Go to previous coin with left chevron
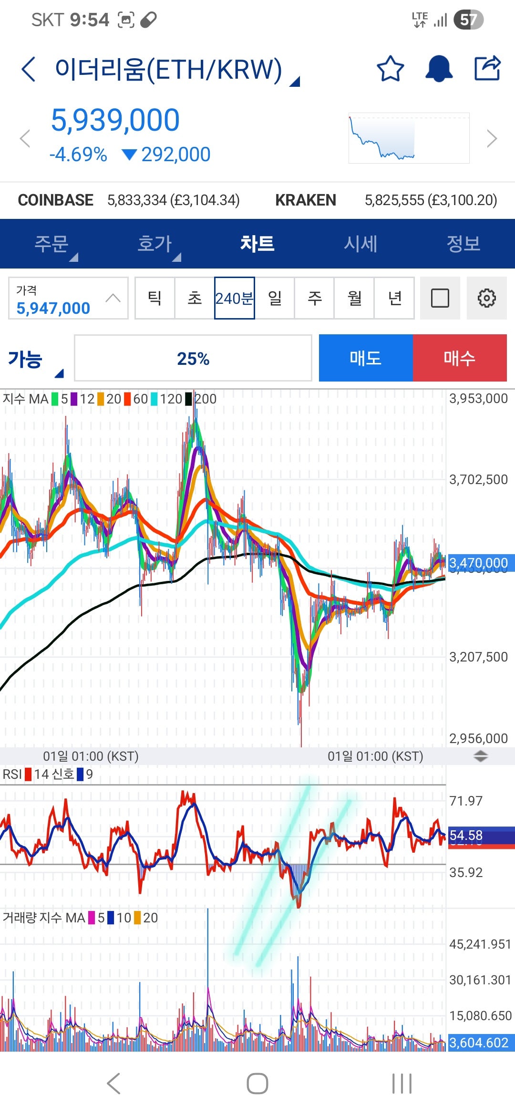This screenshot has height=1116, width=515. click(25, 139)
